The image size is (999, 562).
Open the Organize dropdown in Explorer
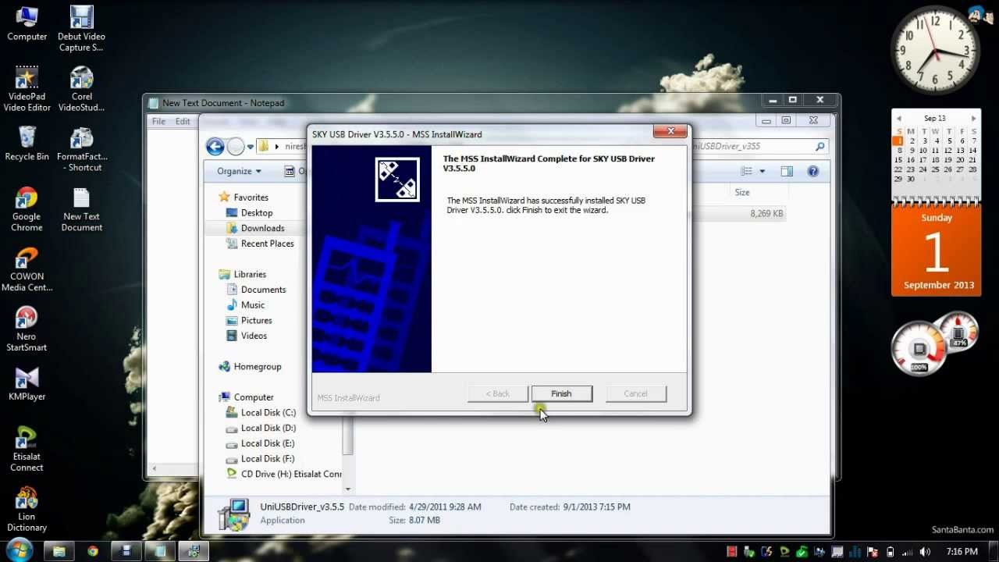239,171
